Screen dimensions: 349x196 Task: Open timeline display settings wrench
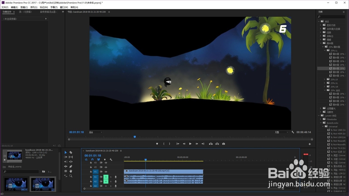coord(111,159)
